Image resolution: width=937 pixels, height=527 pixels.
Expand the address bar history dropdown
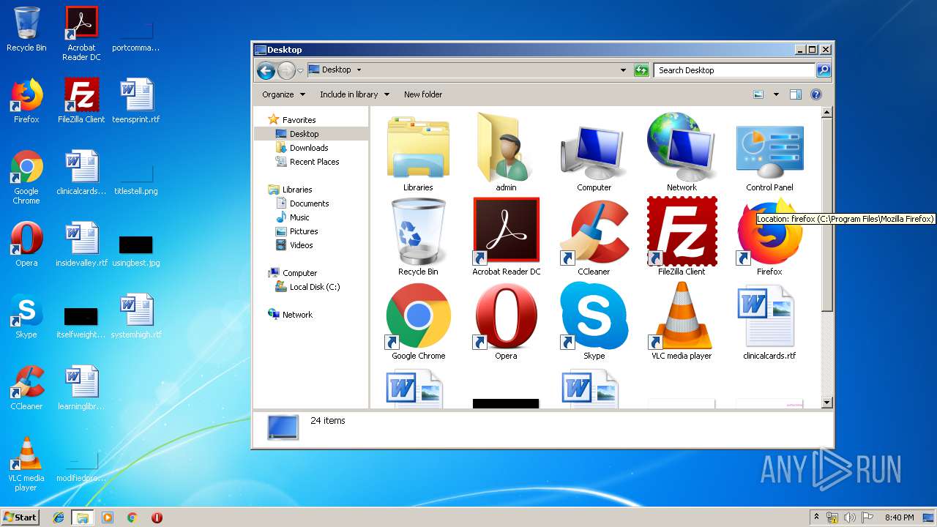(623, 70)
